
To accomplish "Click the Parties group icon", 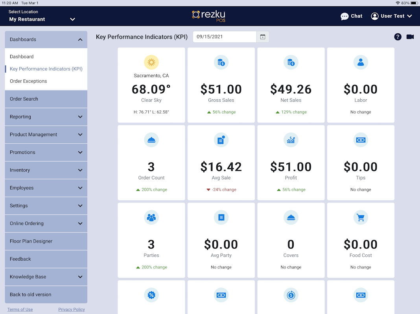I will (151, 217).
